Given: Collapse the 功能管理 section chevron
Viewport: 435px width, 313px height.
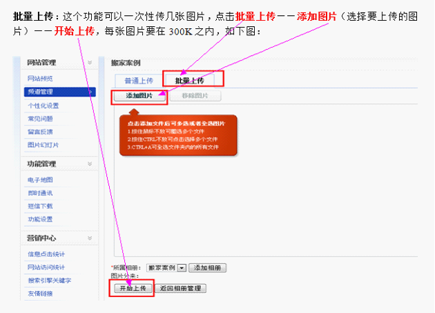Looking at the screenshot, I should 90,164.
